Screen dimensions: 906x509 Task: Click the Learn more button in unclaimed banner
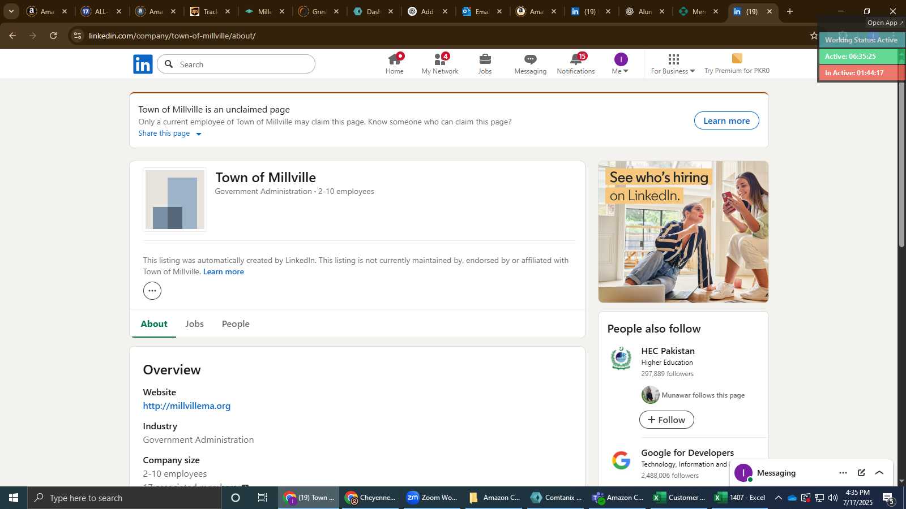pos(726,120)
